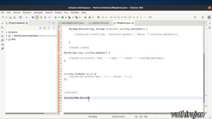Open the External Tools dropdown arrow
This screenshot has height=119, width=212.
point(80,18)
